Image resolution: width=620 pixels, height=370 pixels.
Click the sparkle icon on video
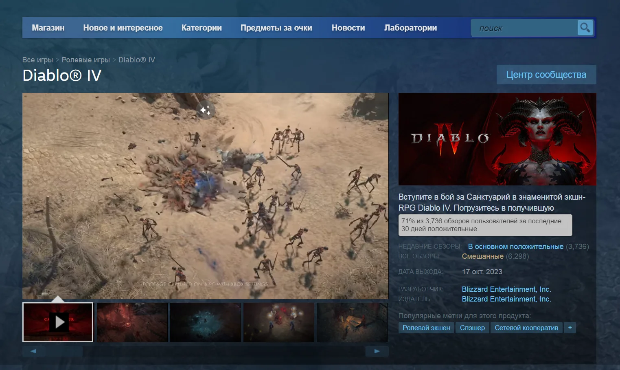pyautogui.click(x=205, y=110)
